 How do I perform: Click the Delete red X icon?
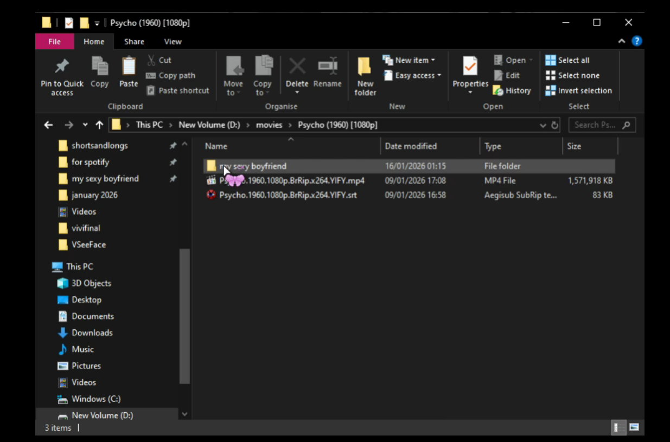coord(297,67)
